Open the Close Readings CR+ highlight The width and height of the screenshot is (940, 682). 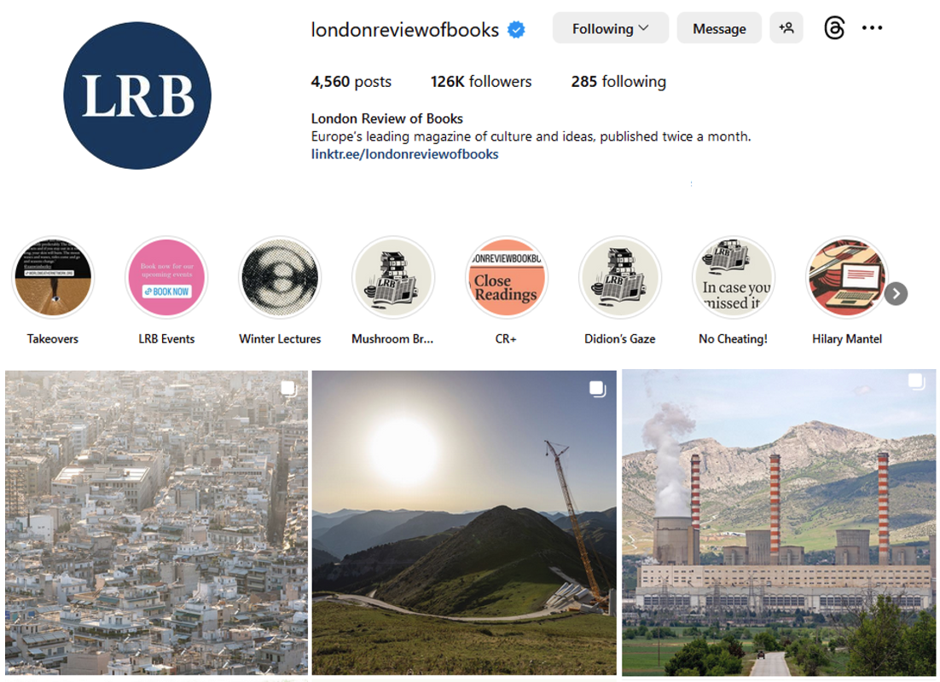pyautogui.click(x=507, y=277)
